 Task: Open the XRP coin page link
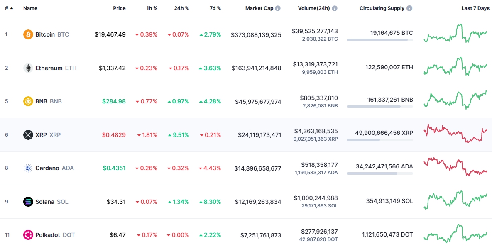pos(48,135)
